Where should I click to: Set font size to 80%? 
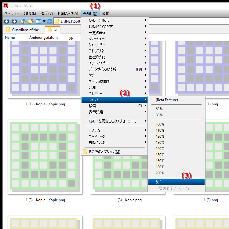point(176,115)
